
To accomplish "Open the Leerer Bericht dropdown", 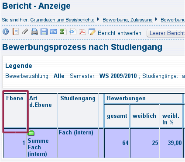I will tap(166, 33).
